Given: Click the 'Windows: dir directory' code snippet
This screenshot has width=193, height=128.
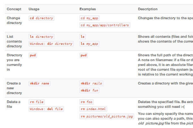Looking at the screenshot, I should [x=51, y=44].
